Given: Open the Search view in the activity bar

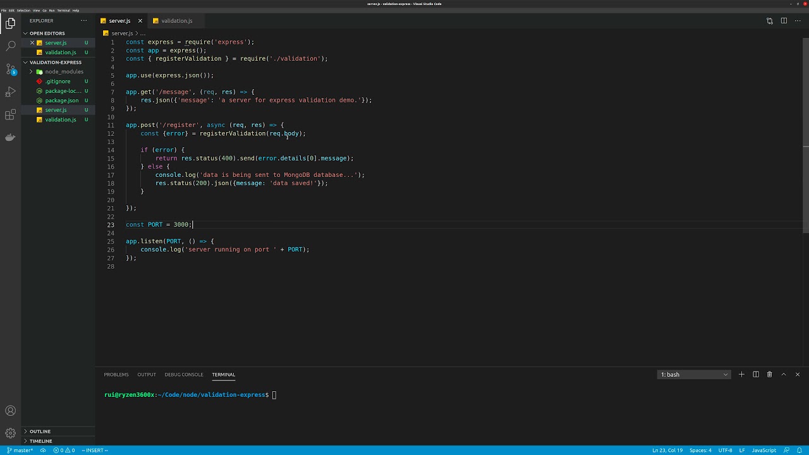Looking at the screenshot, I should coord(10,46).
